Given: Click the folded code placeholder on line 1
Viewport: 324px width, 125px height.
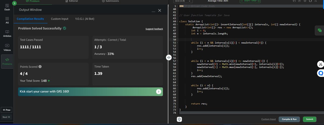Looking at the screenshot, I should 181,6.
